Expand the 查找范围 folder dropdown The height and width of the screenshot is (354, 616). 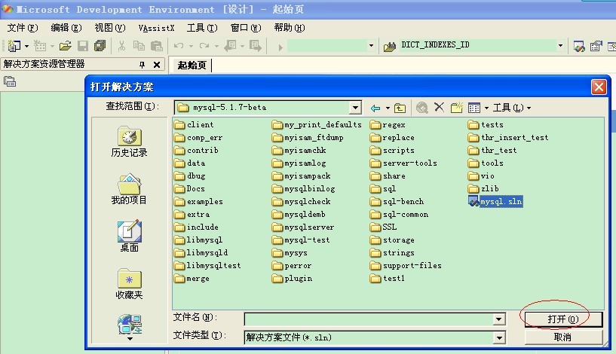(355, 108)
